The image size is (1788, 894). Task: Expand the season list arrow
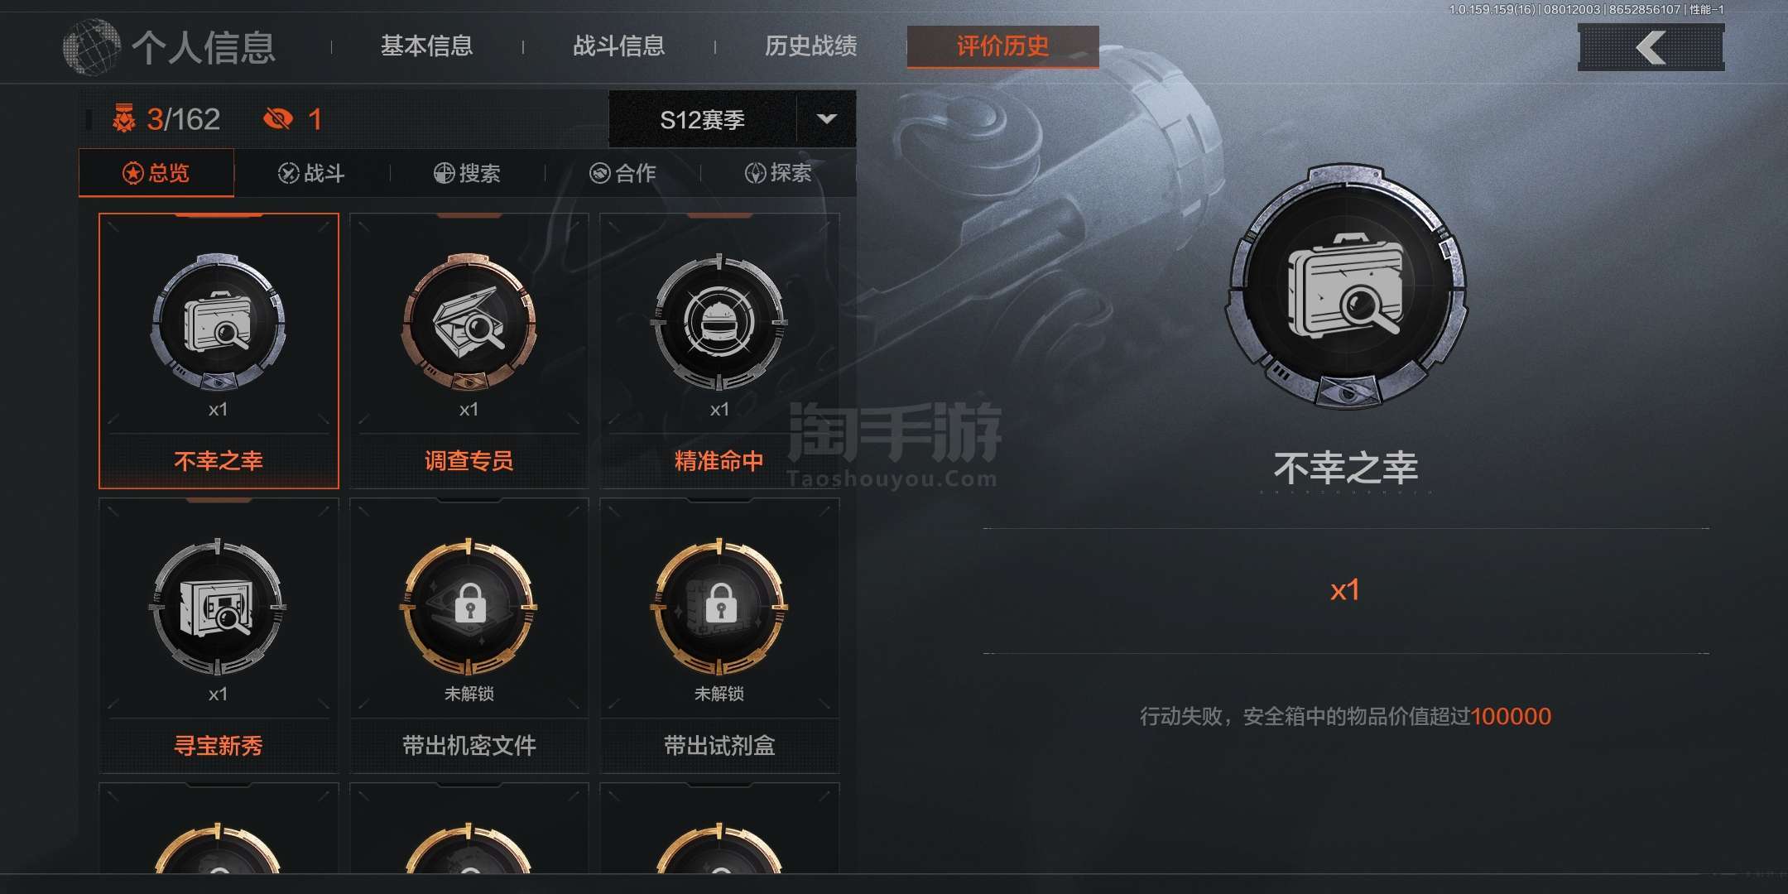[x=826, y=119]
